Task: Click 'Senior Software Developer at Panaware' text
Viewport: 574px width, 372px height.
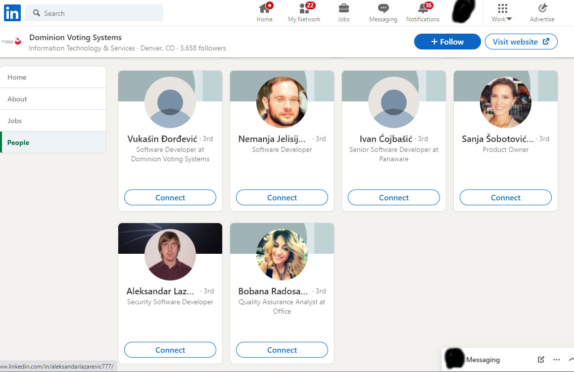Action: [x=394, y=154]
